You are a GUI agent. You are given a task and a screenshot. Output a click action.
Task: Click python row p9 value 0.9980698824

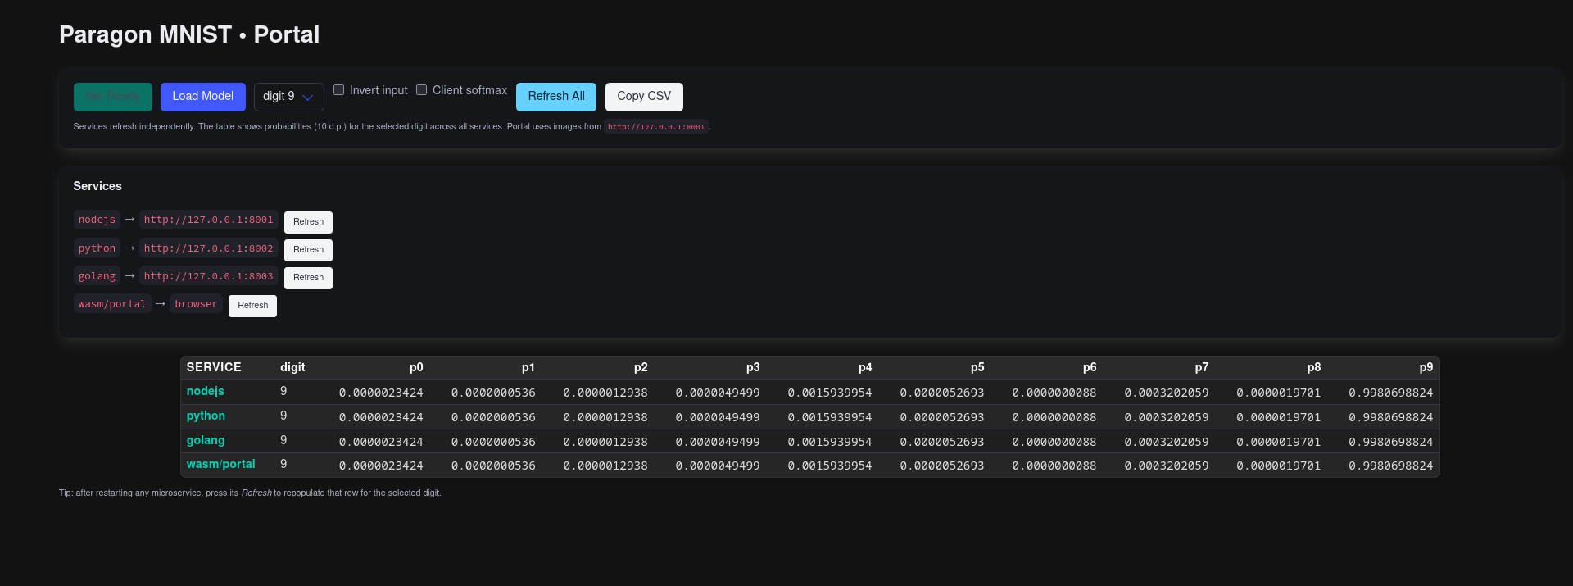click(1391, 417)
